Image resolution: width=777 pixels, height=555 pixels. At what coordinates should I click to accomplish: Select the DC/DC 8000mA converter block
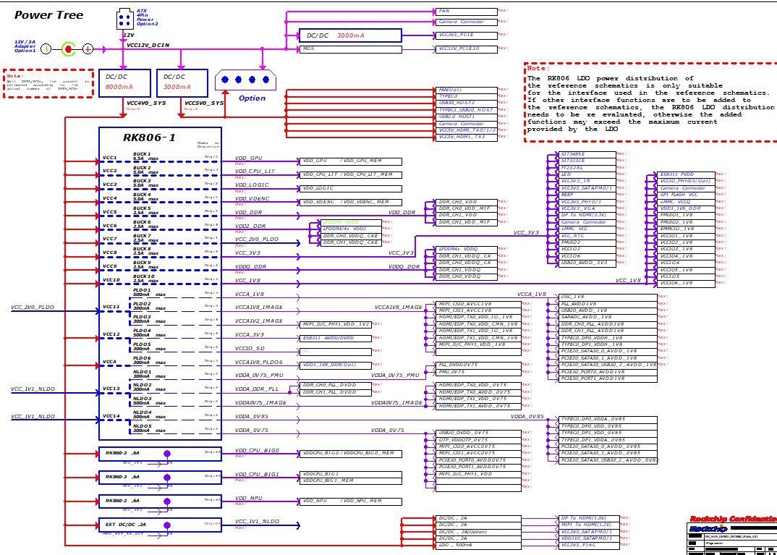point(125,82)
